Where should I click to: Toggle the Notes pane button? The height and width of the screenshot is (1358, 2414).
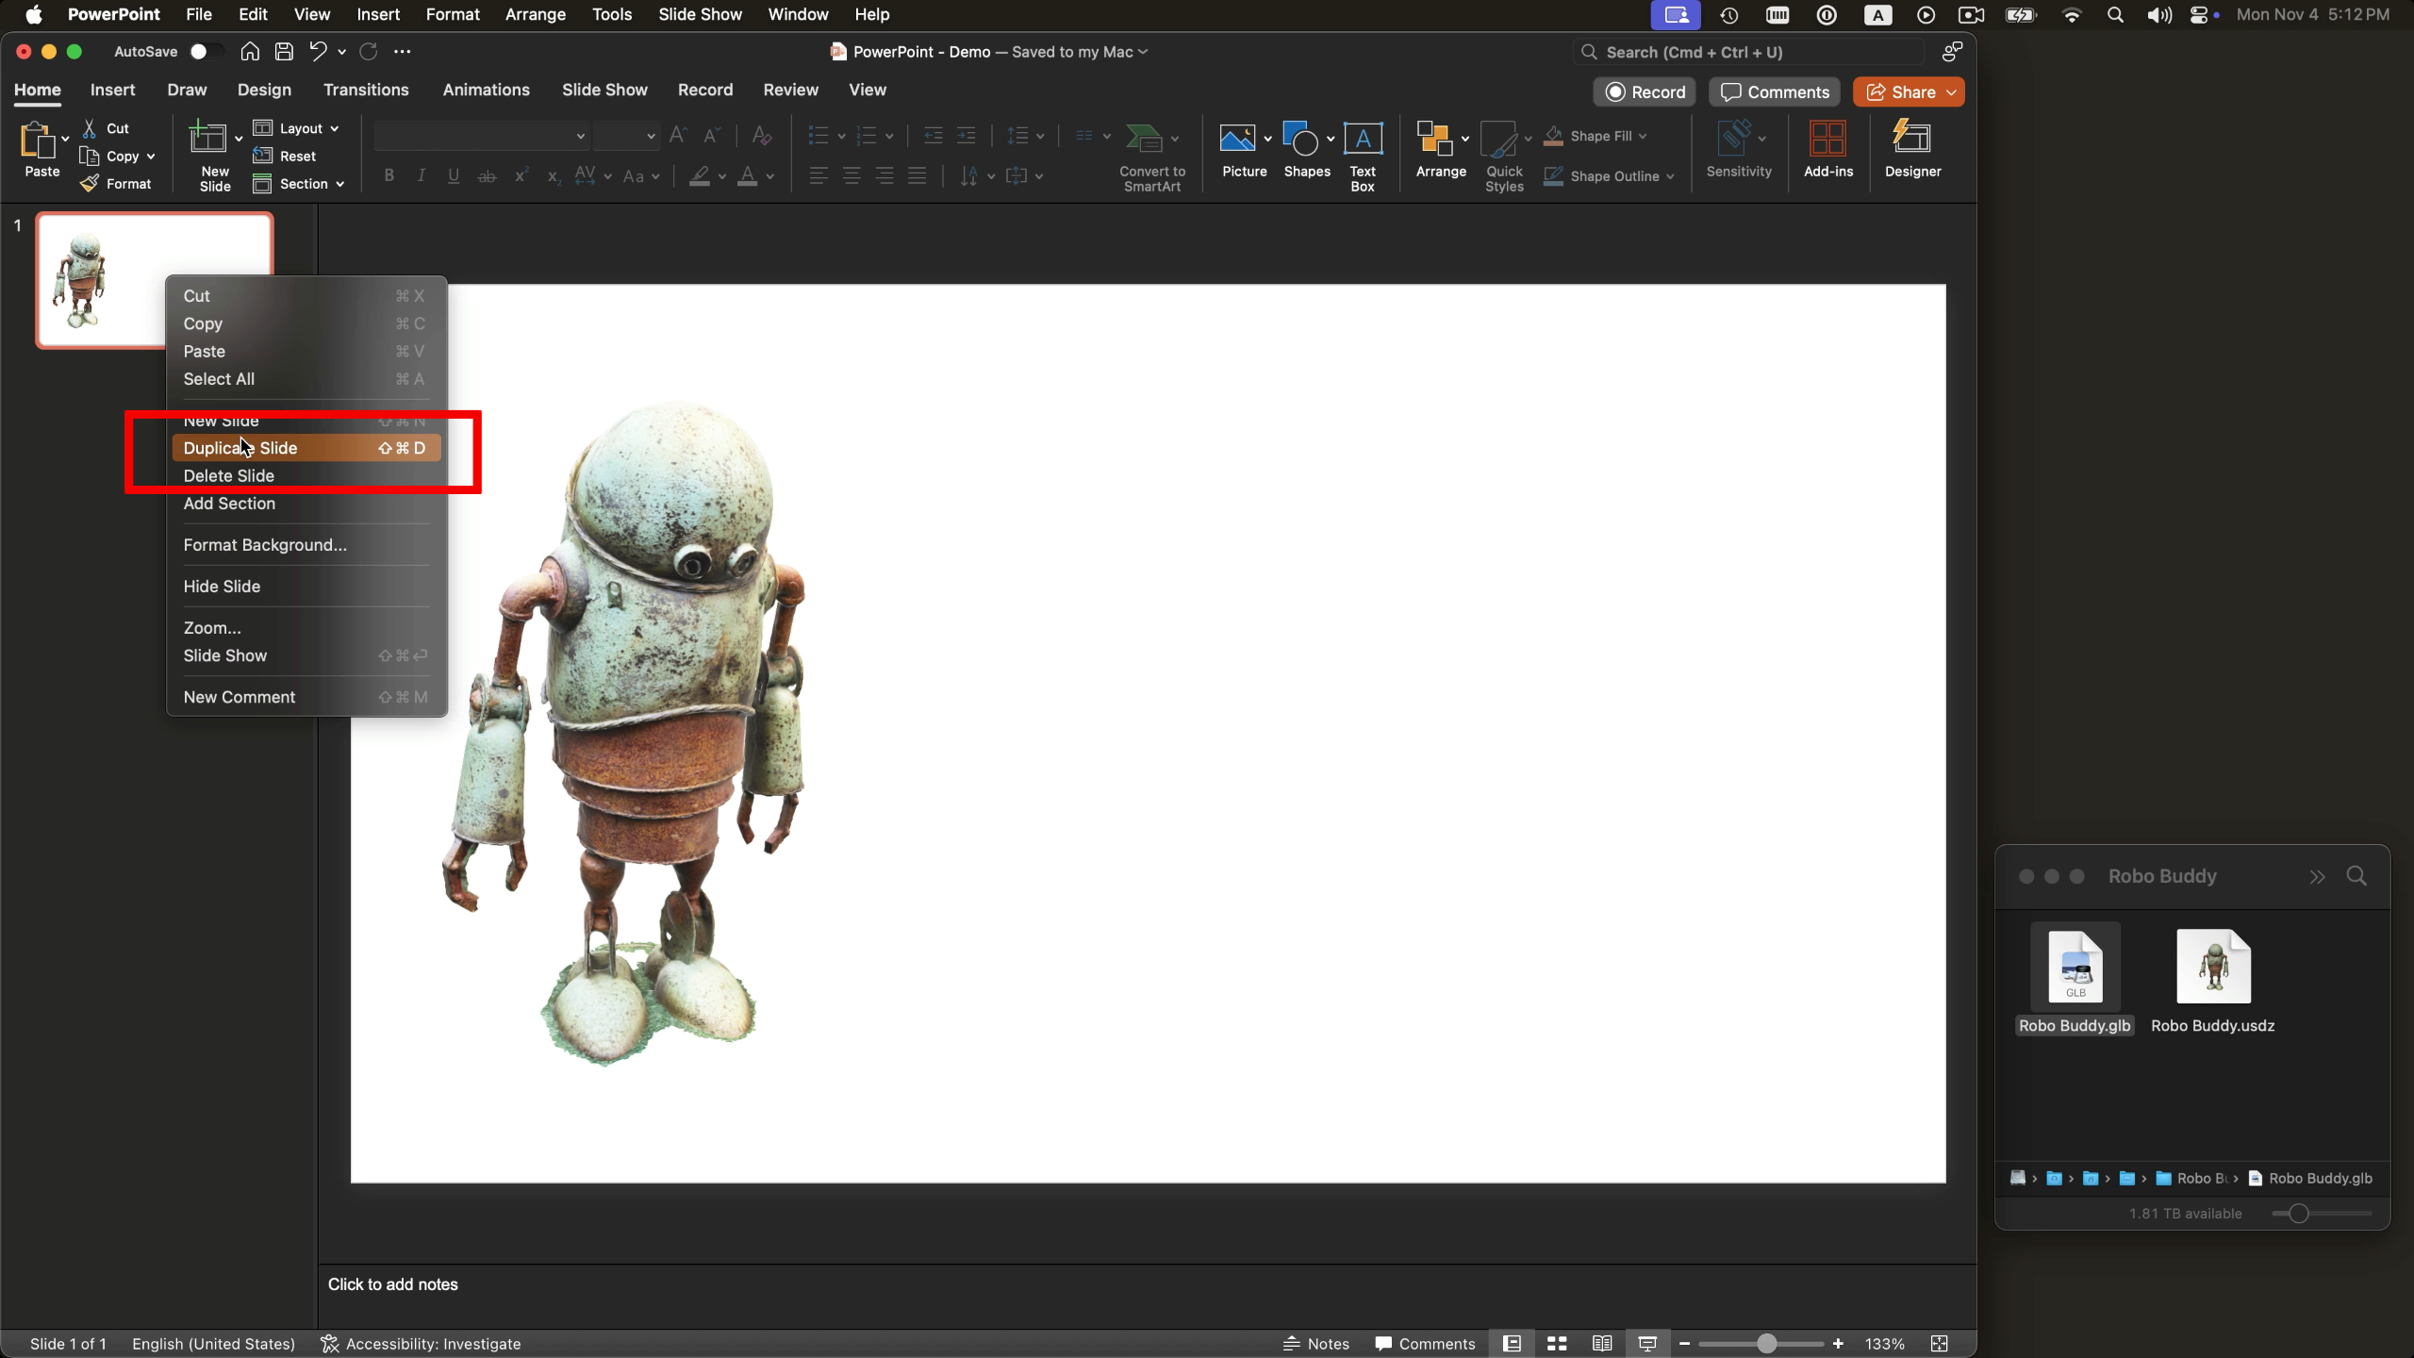point(1316,1344)
